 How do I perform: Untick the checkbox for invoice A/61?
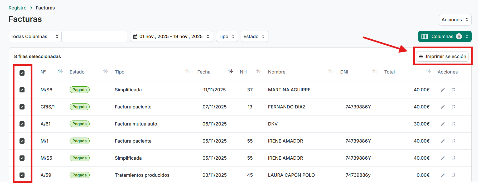tap(22, 124)
